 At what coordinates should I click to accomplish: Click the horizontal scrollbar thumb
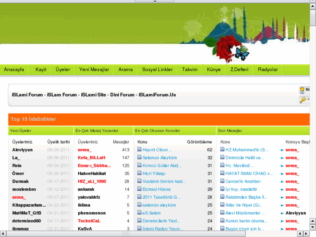tap(126, 234)
